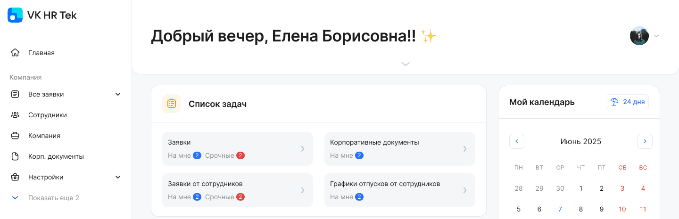Open Заявки от сотрудников card

tap(238, 190)
